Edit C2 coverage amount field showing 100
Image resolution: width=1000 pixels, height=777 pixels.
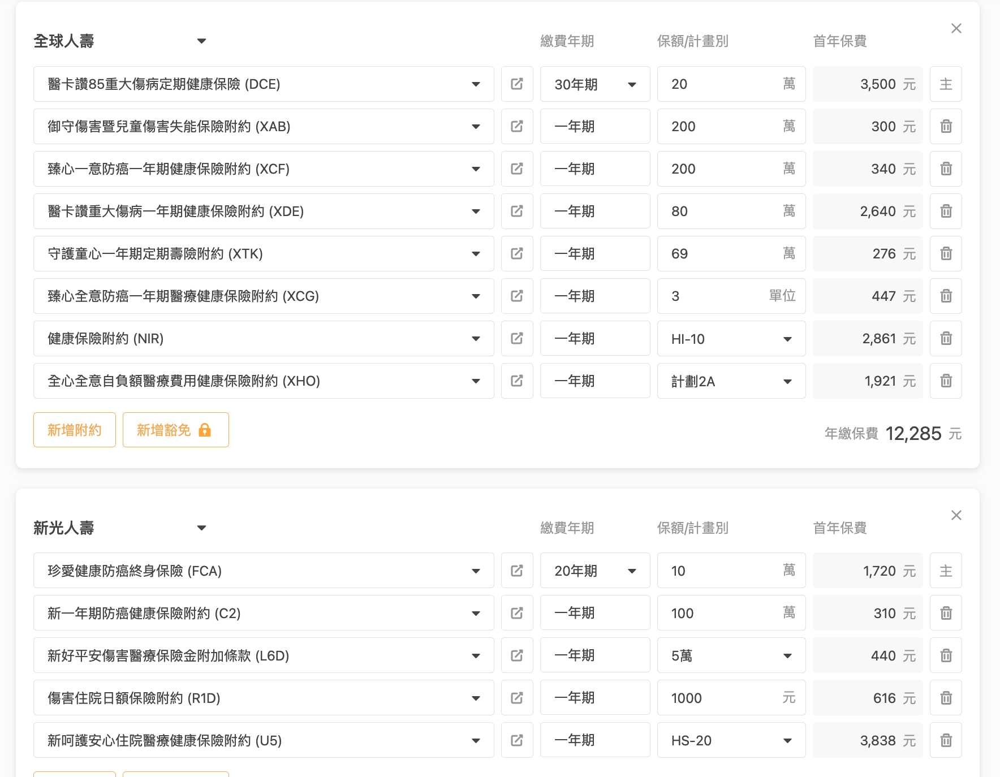[731, 614]
